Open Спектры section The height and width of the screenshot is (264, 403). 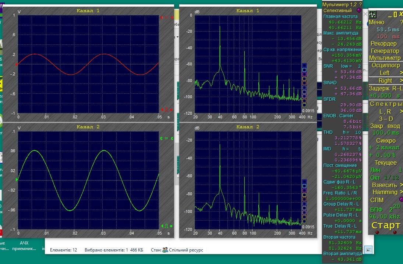point(386,104)
